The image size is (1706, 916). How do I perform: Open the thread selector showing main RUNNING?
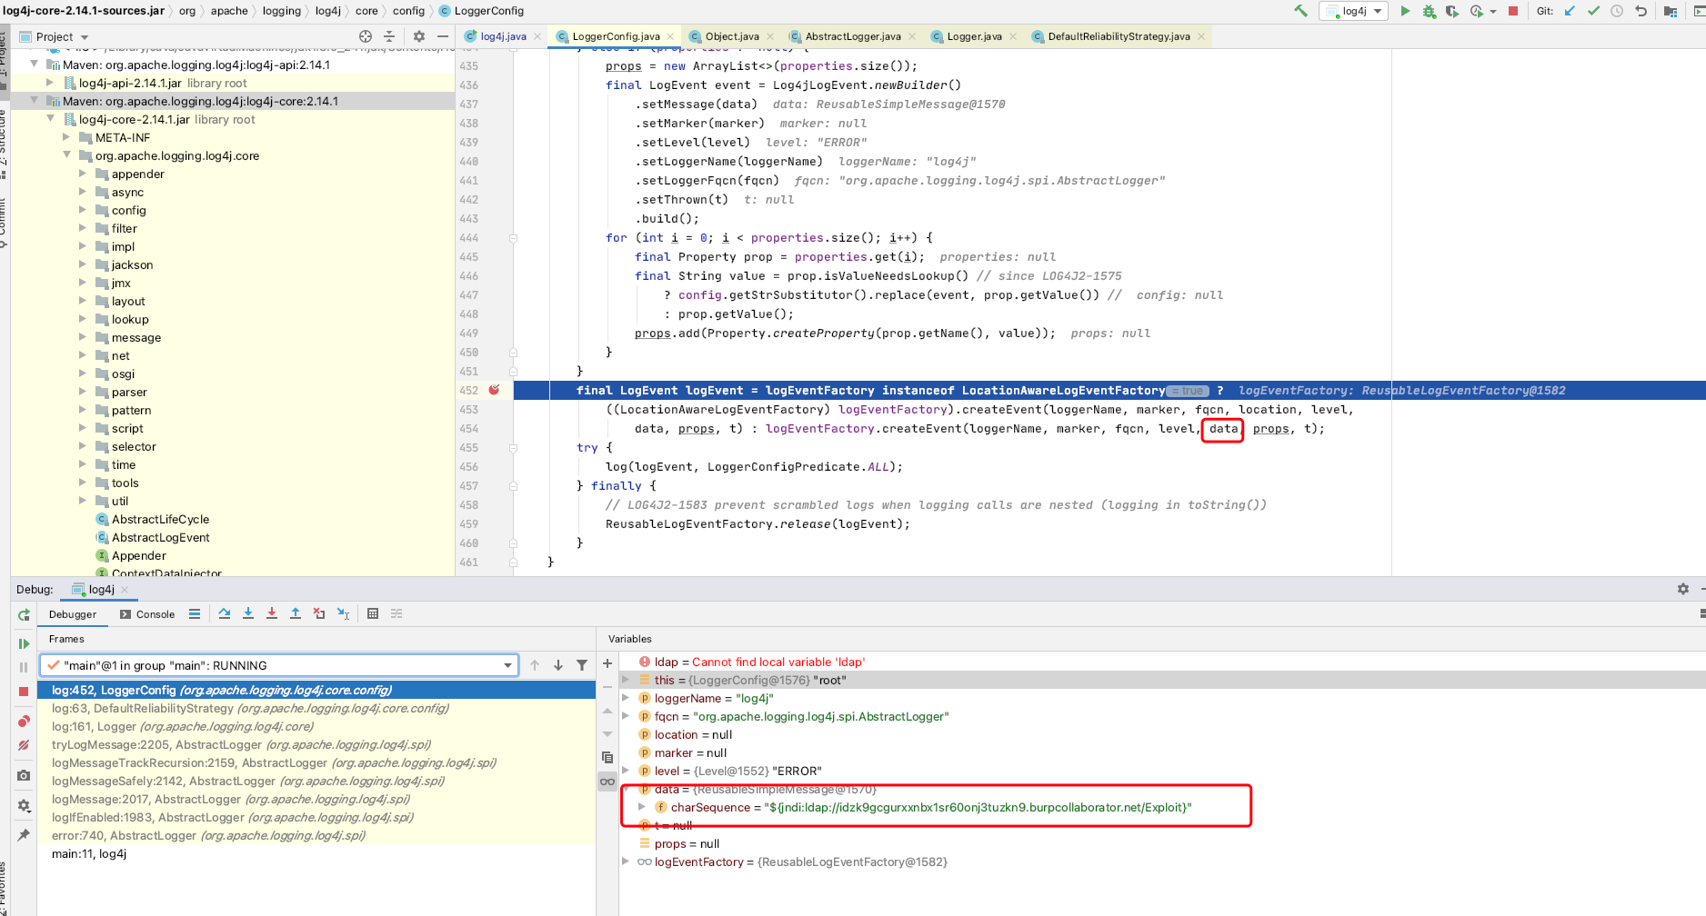[279, 665]
